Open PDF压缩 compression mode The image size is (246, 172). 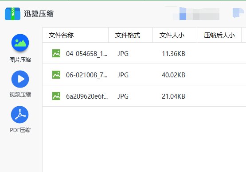[20, 115]
